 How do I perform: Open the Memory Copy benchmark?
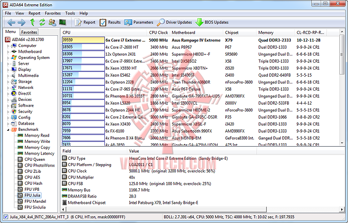(x=37, y=147)
